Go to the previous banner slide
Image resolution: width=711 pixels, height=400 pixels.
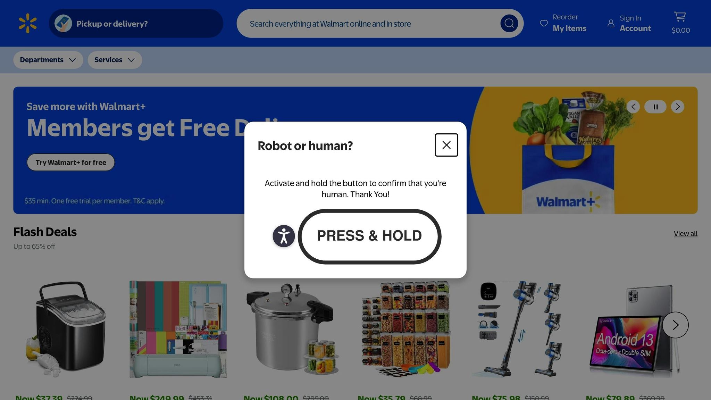click(633, 107)
